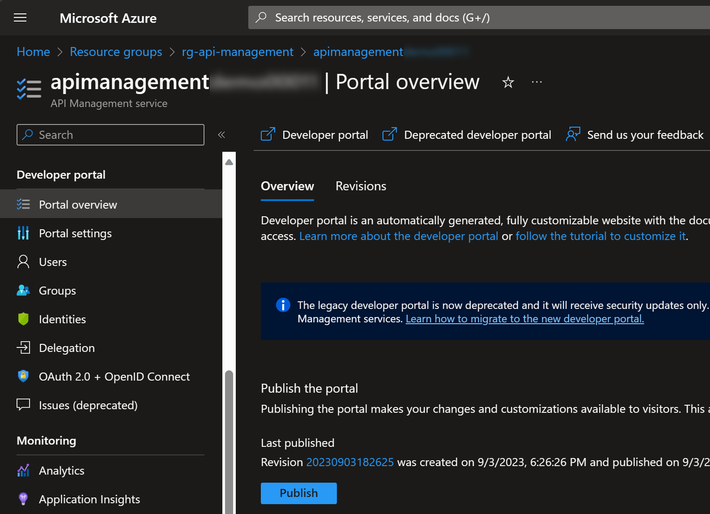Image resolution: width=710 pixels, height=514 pixels.
Task: Click the sidebar scrollbar thumb
Action: [229, 441]
